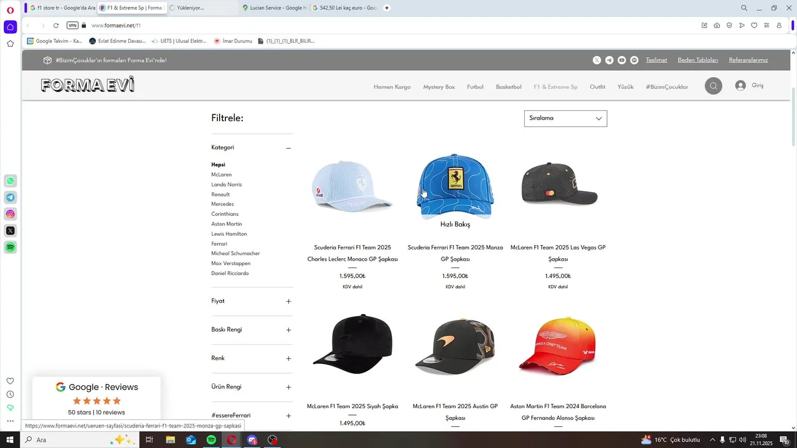This screenshot has height=448, width=797.
Task: Toggle the VPN badge in address bar
Action: pyautogui.click(x=72, y=26)
